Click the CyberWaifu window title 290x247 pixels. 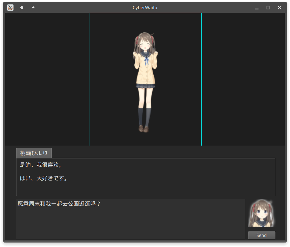click(x=145, y=8)
